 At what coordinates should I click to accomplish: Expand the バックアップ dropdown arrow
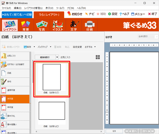point(51,47)
